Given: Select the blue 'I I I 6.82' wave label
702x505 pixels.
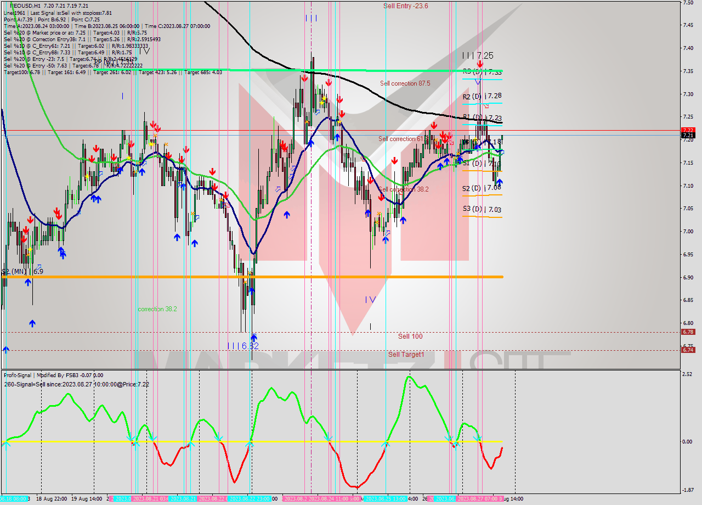Looking at the screenshot, I should pos(243,346).
